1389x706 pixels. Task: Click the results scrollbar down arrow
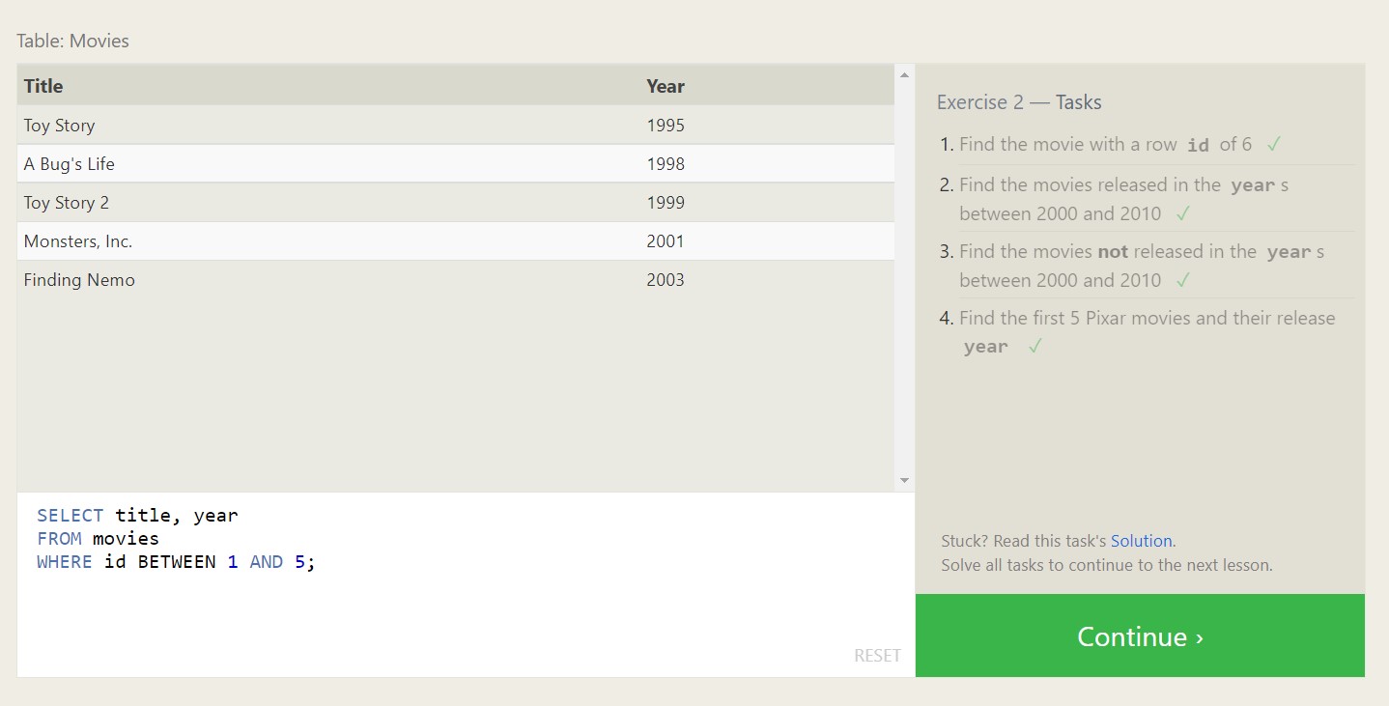point(904,480)
